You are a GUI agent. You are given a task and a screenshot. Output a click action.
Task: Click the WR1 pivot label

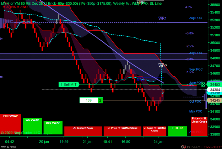click(x=162, y=18)
